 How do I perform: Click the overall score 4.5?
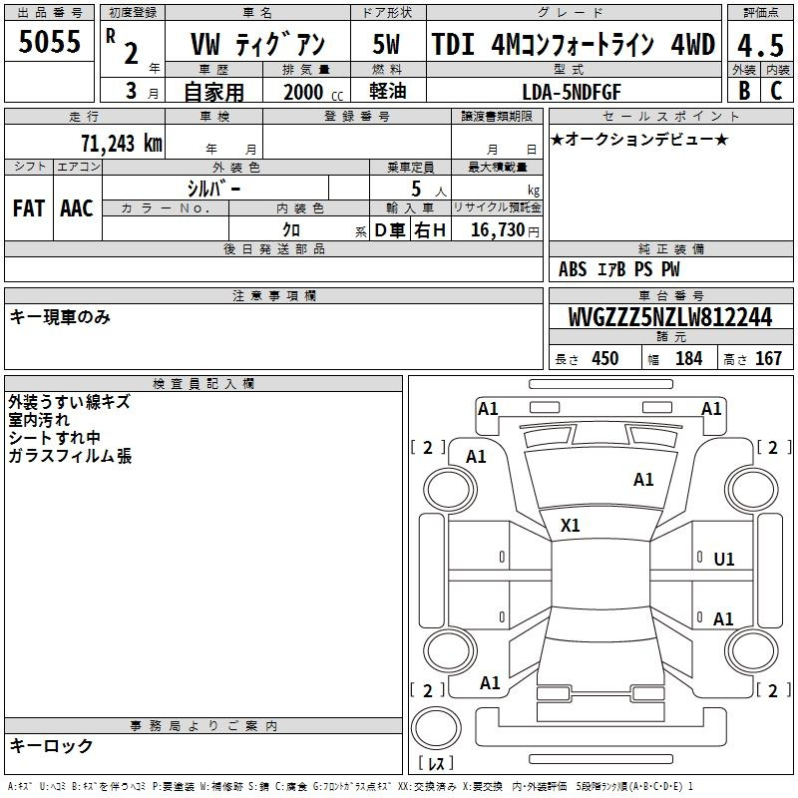coord(758,44)
